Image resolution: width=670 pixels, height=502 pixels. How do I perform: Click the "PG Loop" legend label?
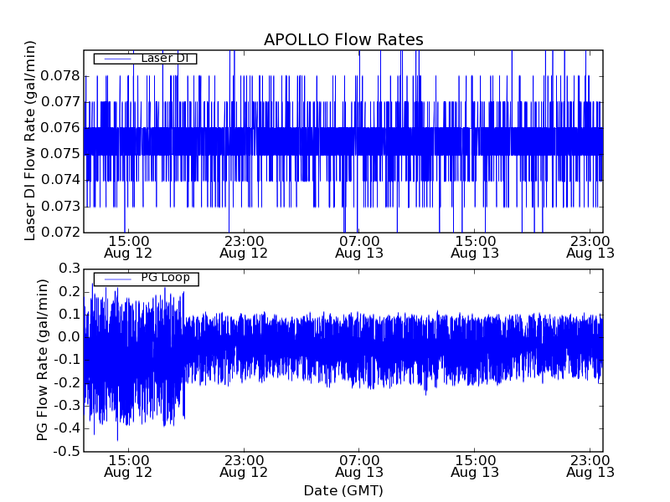click(165, 278)
